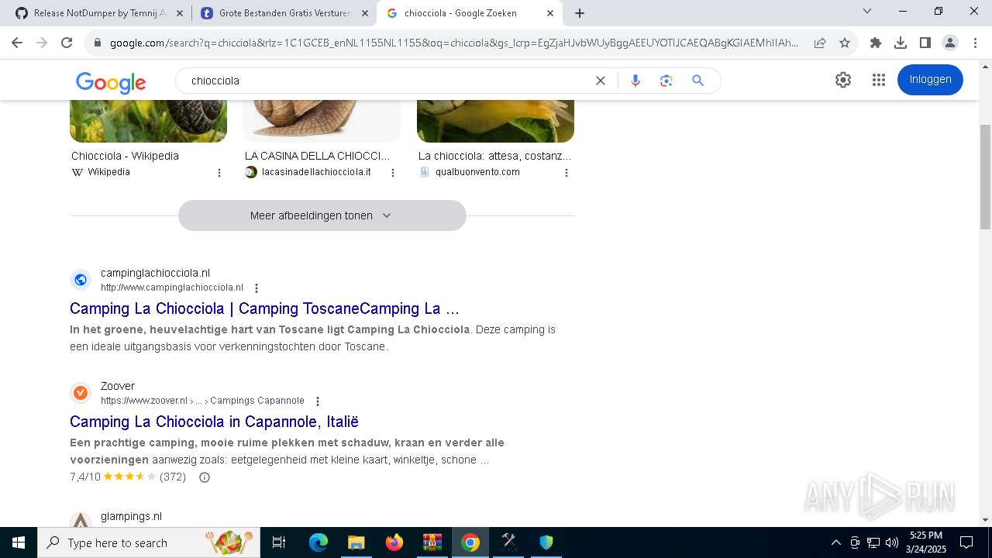Open options for the qualbuonvento.com image
Screen dimensions: 992x558
pyautogui.click(x=567, y=173)
